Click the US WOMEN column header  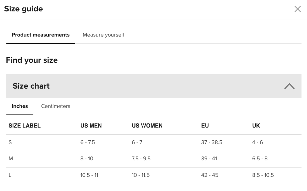point(147,125)
